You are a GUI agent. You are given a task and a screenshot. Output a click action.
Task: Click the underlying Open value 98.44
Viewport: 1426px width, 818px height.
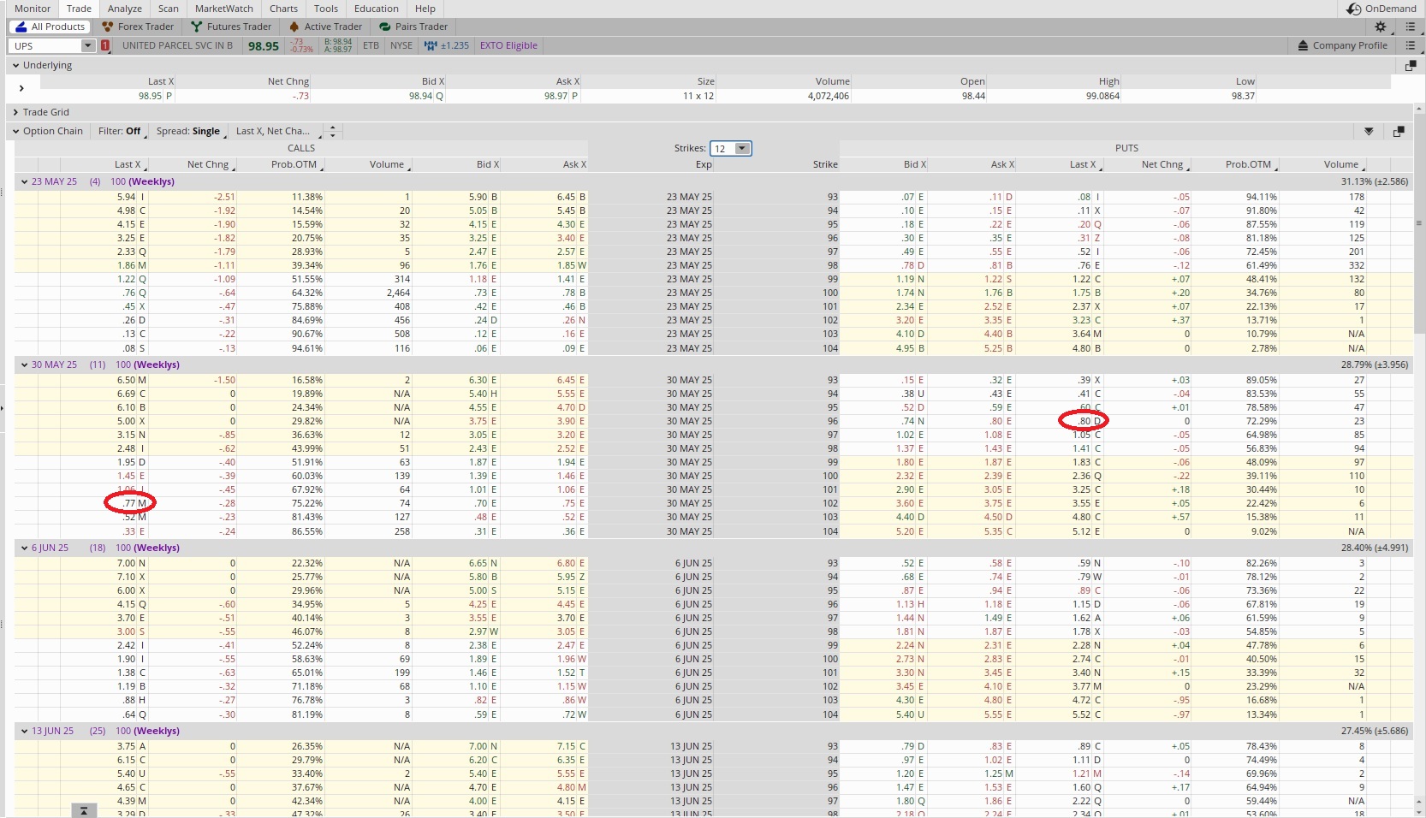(x=973, y=96)
